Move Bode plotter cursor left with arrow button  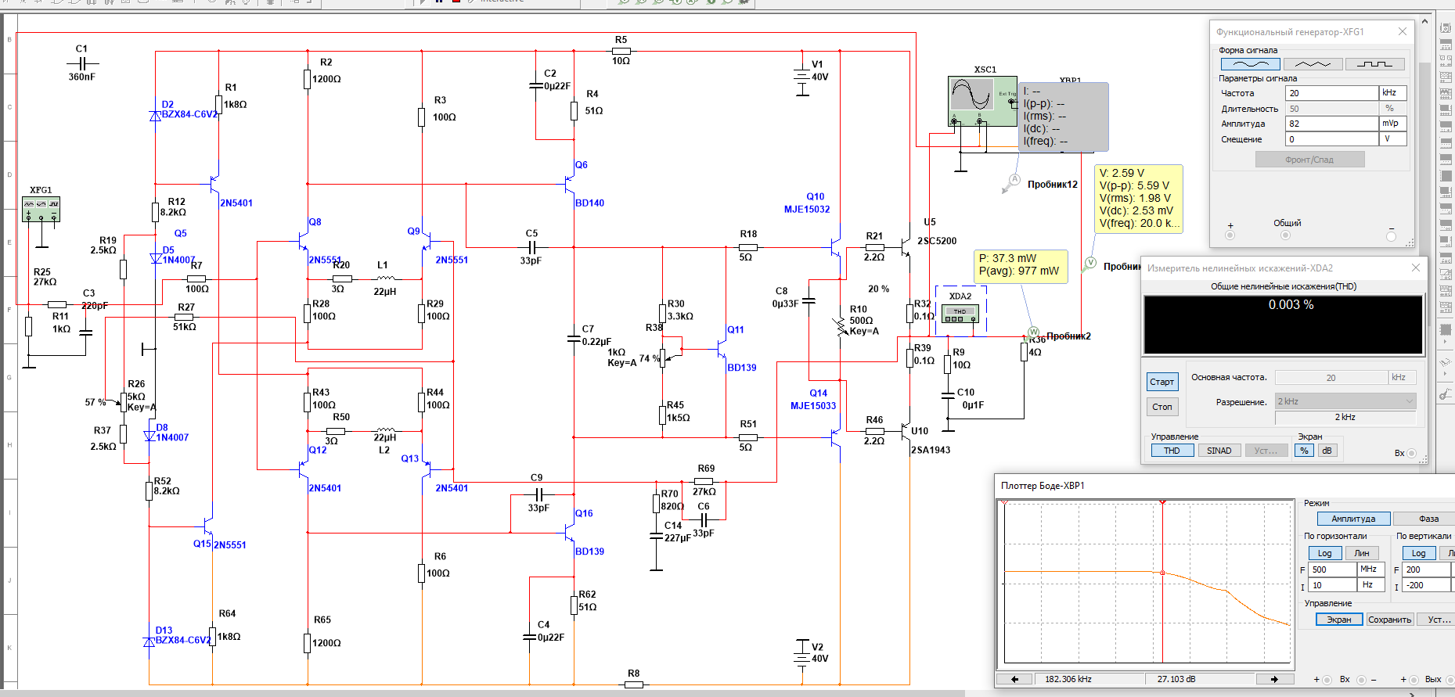coord(1015,679)
